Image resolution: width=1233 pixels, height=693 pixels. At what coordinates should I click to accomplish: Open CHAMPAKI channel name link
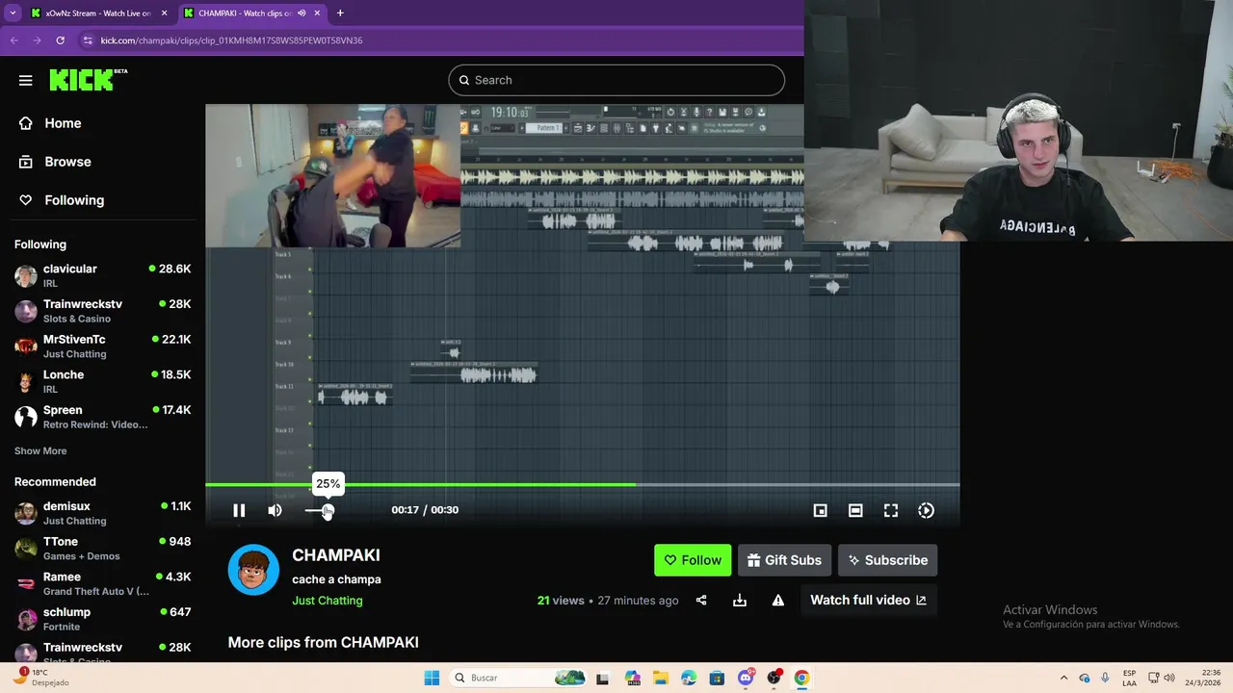tap(336, 555)
